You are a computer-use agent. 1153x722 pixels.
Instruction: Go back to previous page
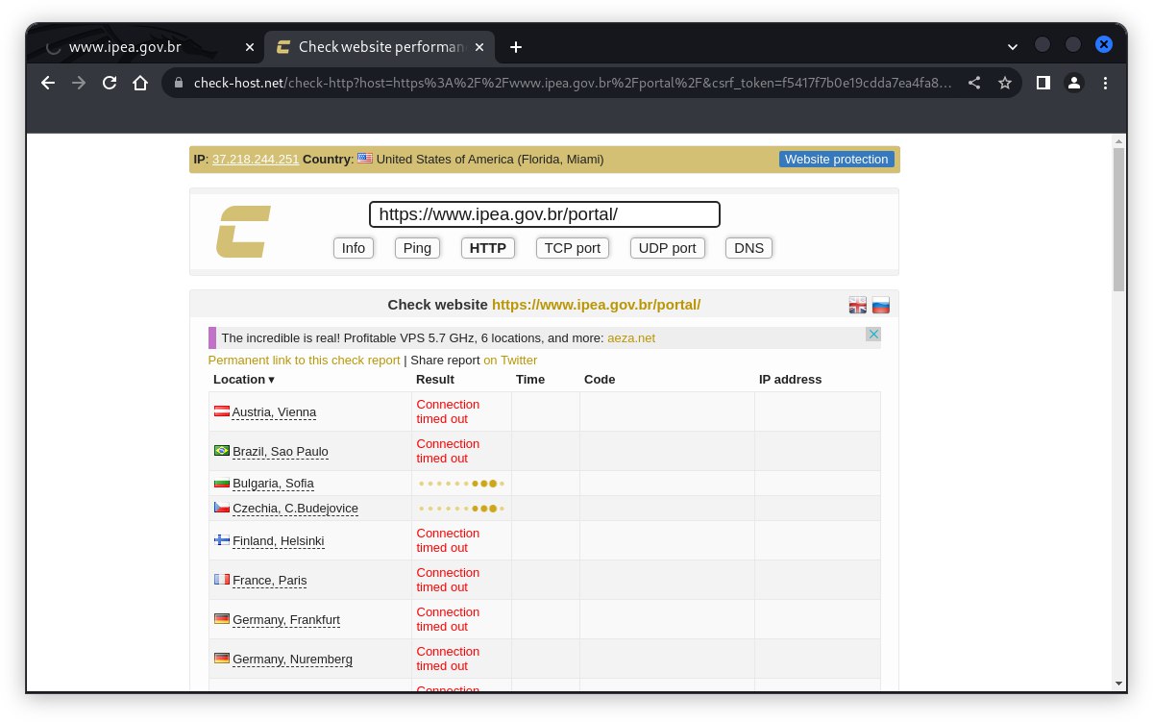[48, 83]
